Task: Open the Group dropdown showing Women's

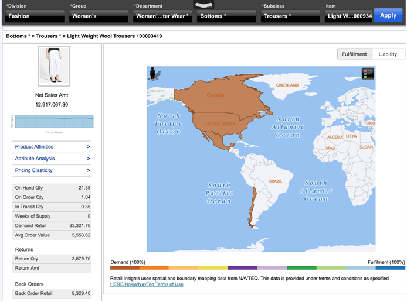Action: pos(99,16)
